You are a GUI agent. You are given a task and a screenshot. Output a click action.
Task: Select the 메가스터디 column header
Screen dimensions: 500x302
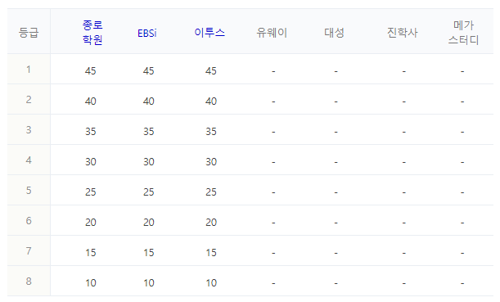tap(463, 32)
